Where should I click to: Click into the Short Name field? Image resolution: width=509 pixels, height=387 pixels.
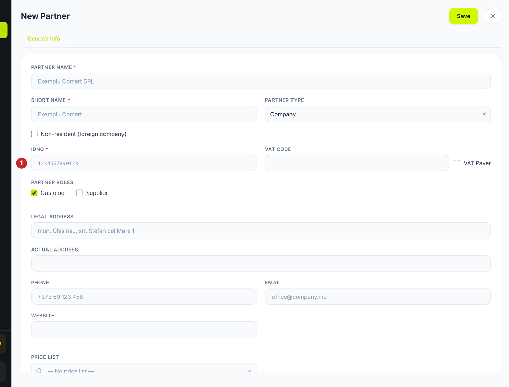144,114
